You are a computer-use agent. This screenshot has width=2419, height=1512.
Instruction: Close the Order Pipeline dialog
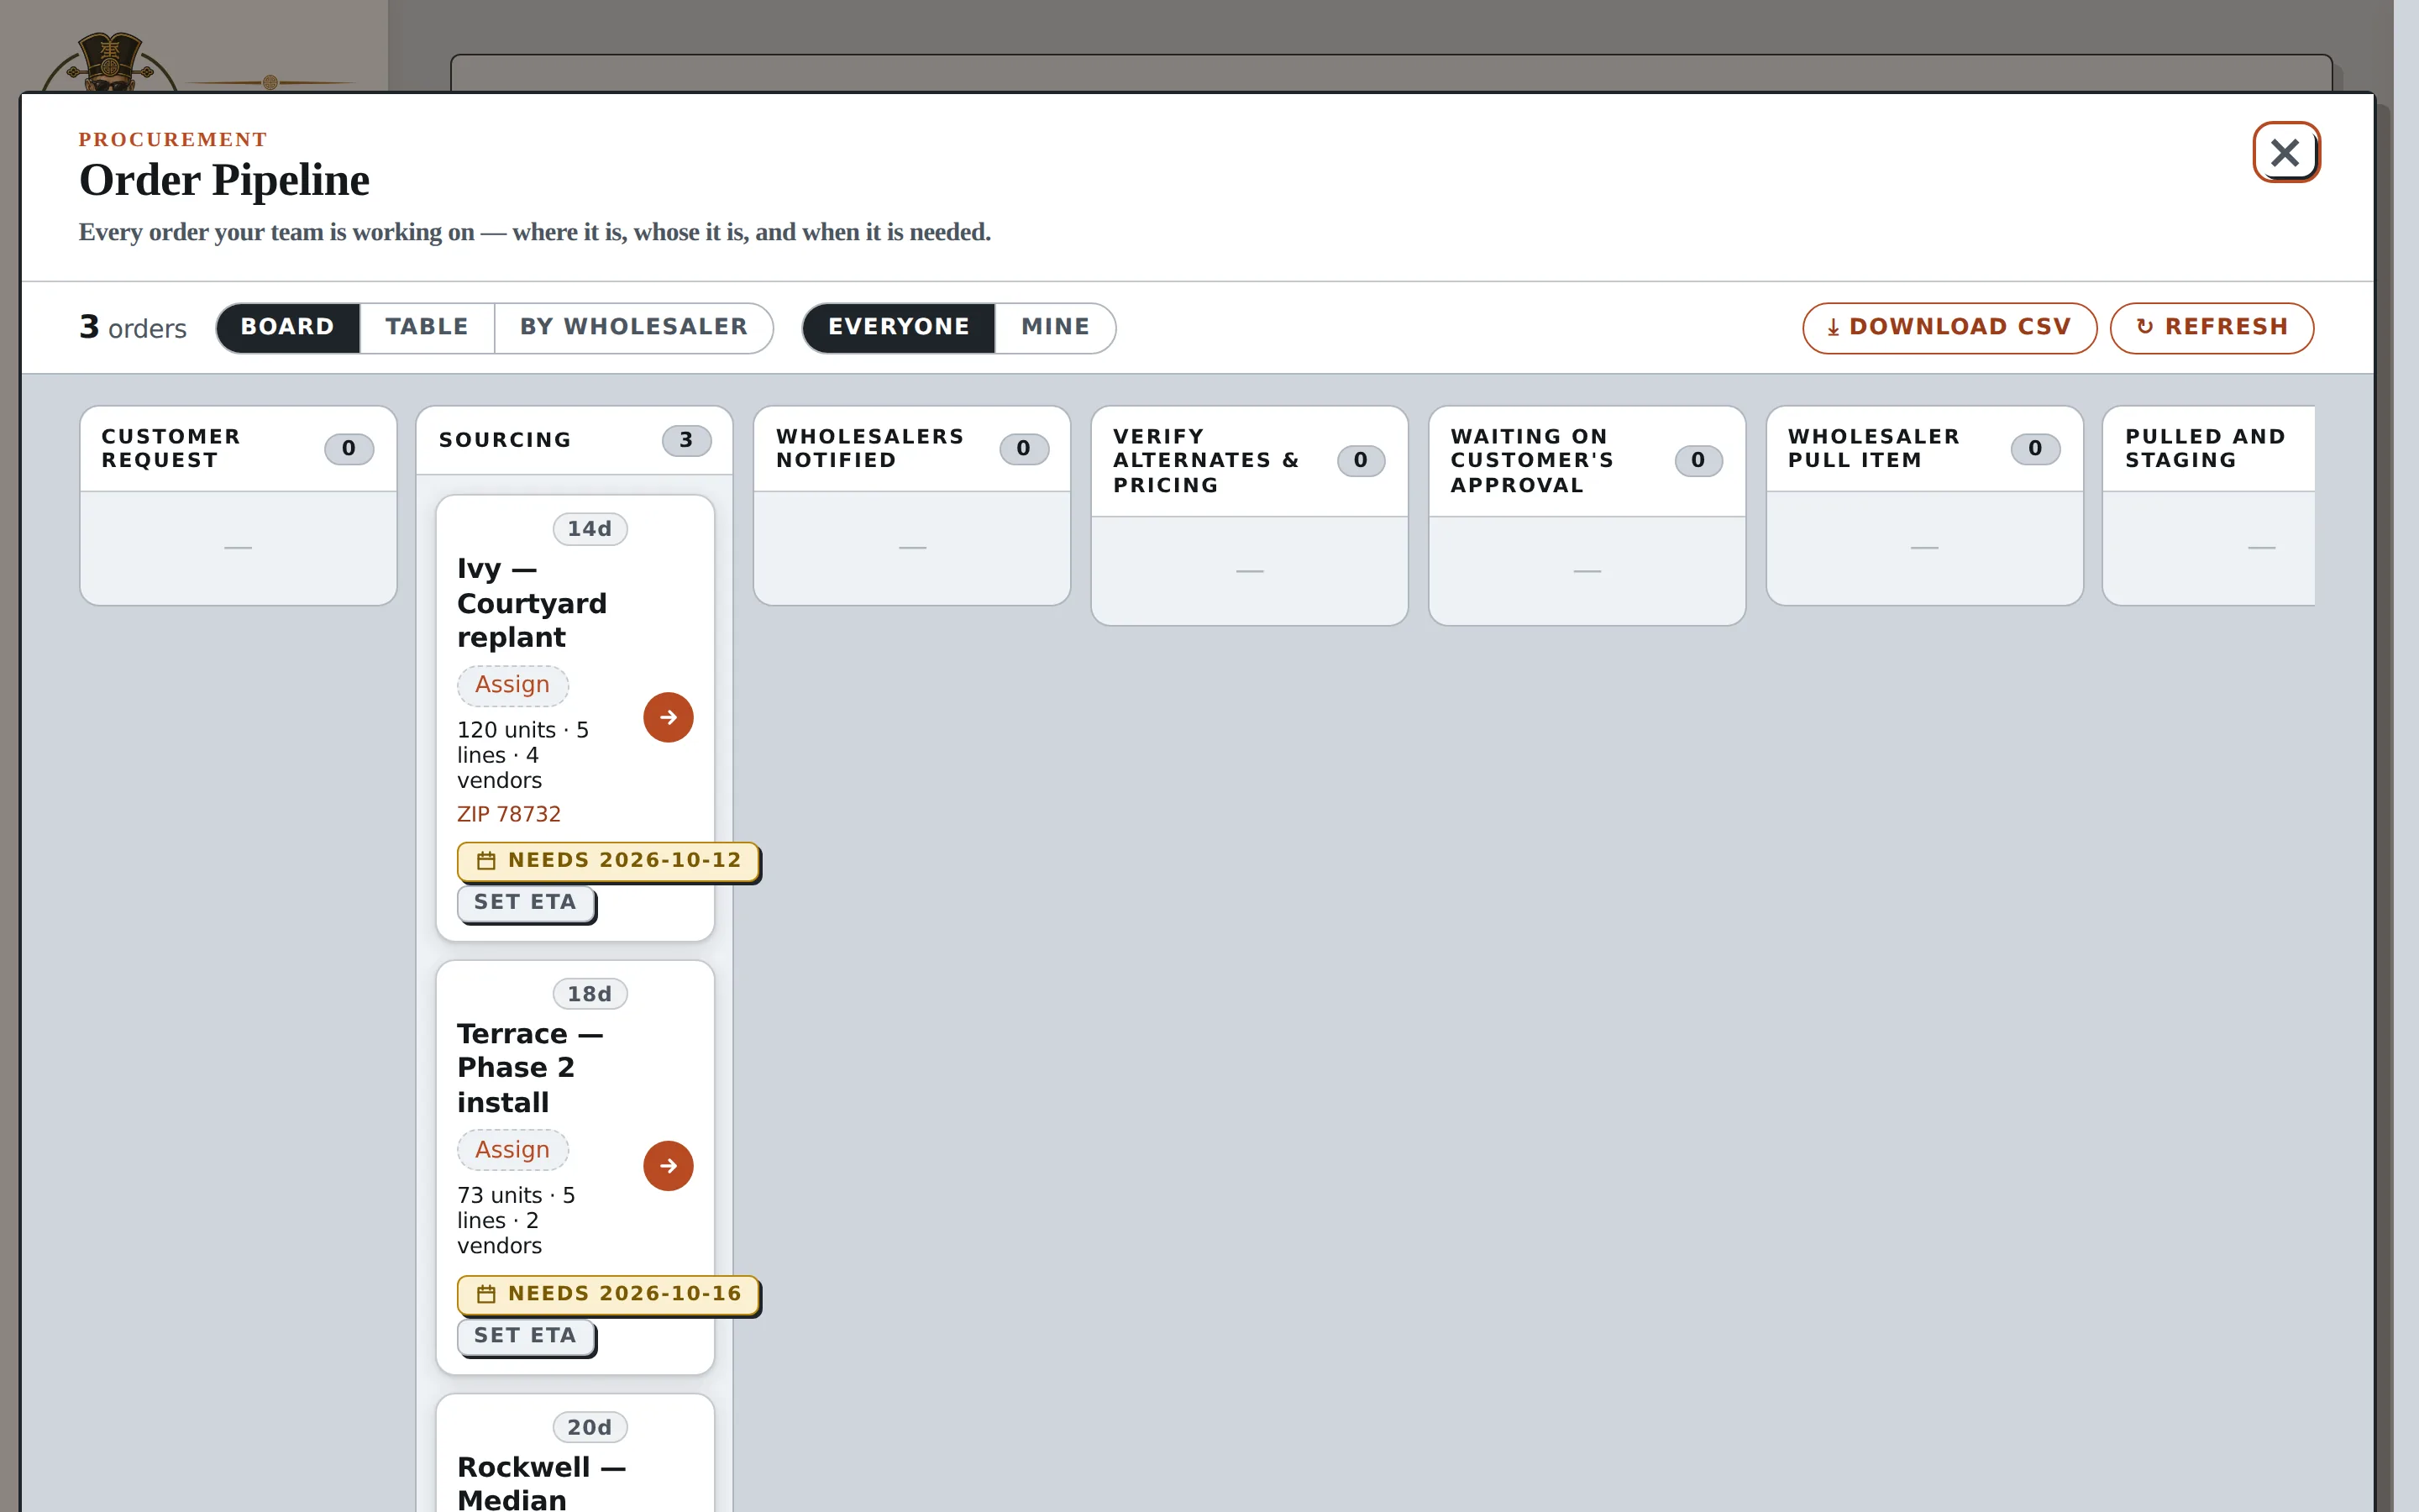coord(2285,152)
